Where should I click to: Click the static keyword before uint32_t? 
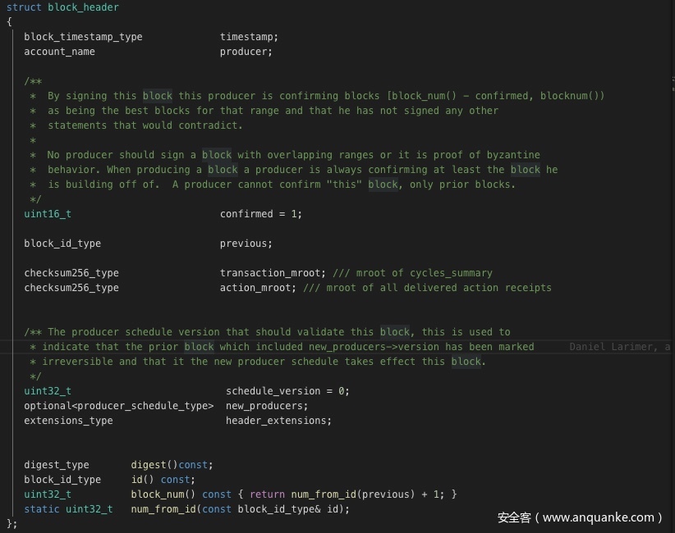[x=41, y=509]
